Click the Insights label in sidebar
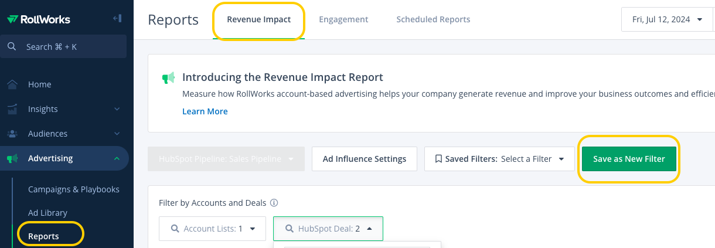 point(43,109)
